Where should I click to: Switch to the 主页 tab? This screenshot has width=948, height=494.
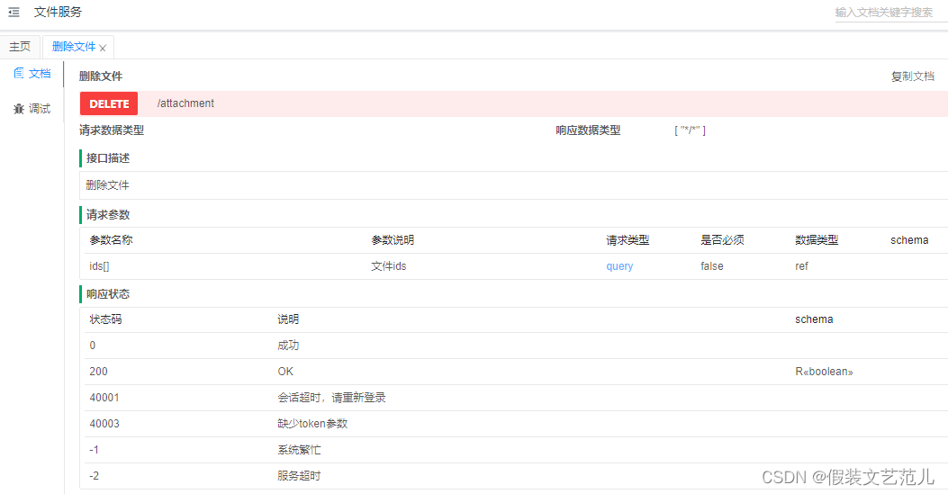[x=20, y=47]
